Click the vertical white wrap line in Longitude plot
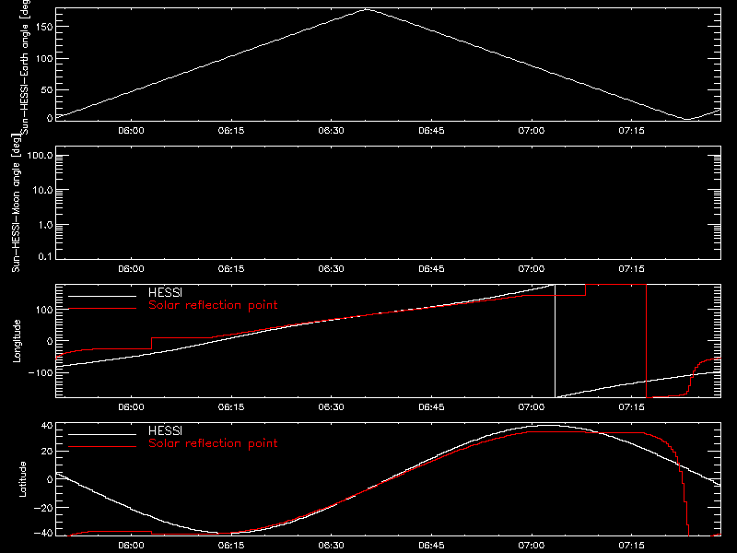This screenshot has height=553, width=737. 556,341
